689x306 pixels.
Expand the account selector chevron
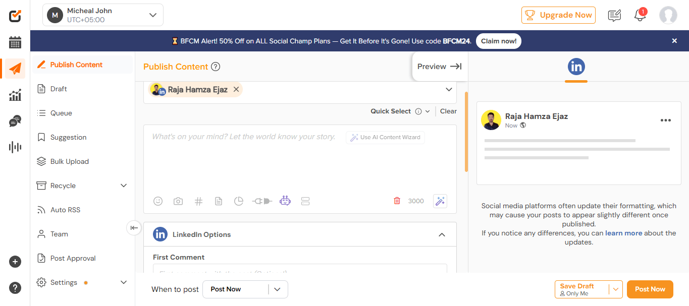coord(449,89)
